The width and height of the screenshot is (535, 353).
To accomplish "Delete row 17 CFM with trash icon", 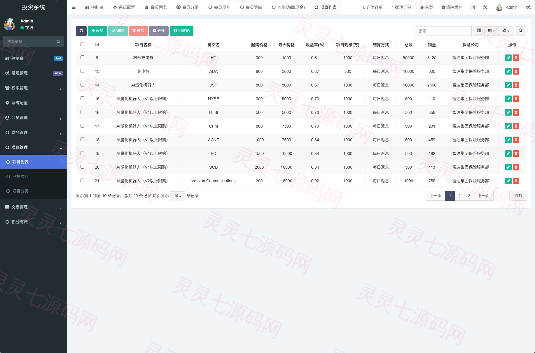I will click(x=516, y=126).
